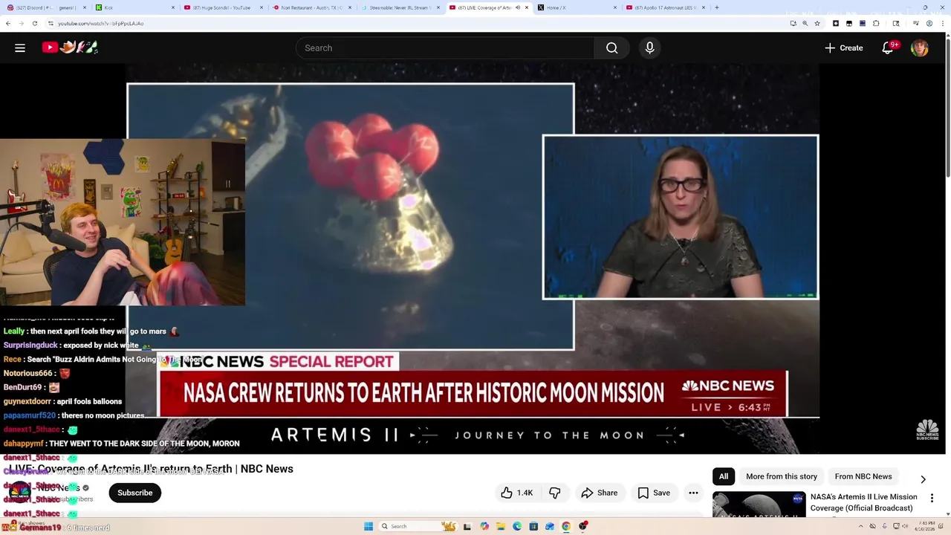The image size is (951, 535).
Task: Mute the tab via its speaker icon
Action: pyautogui.click(x=518, y=7)
